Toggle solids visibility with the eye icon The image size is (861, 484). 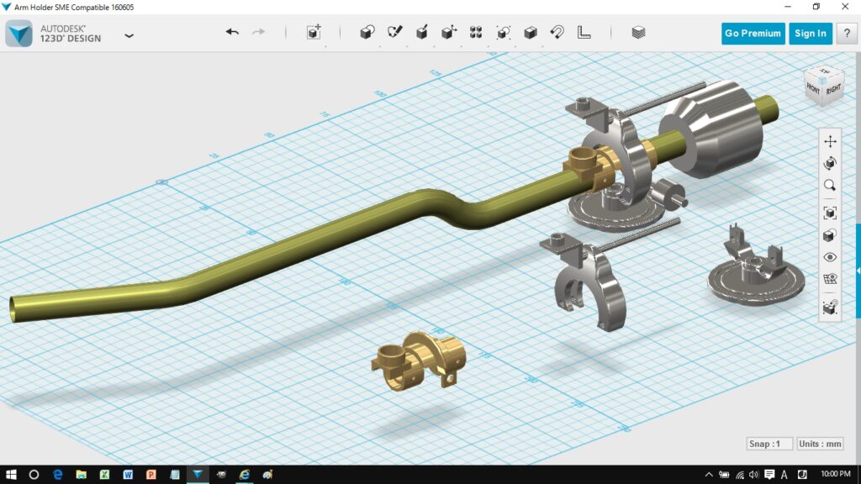click(830, 257)
